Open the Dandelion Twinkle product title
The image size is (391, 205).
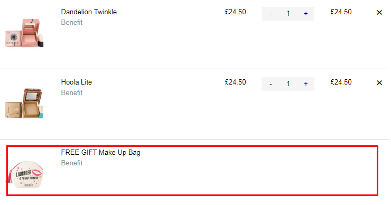[89, 12]
